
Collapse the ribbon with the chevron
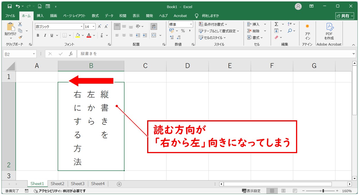coord(353,45)
